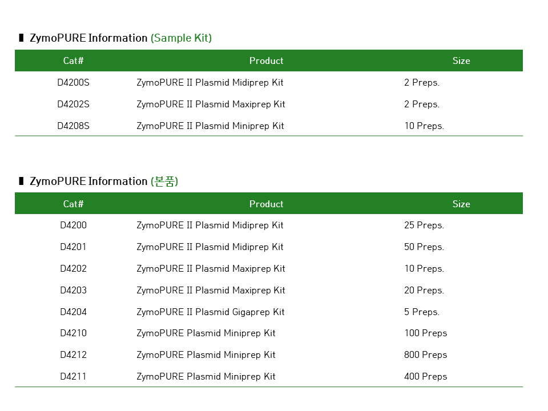
Task: Click the 본품 heading text
Action: tap(164, 182)
